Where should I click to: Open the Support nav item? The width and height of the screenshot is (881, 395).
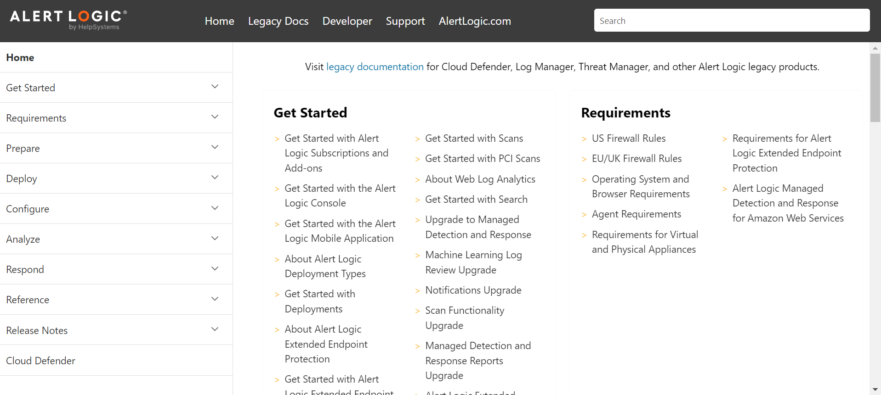405,21
